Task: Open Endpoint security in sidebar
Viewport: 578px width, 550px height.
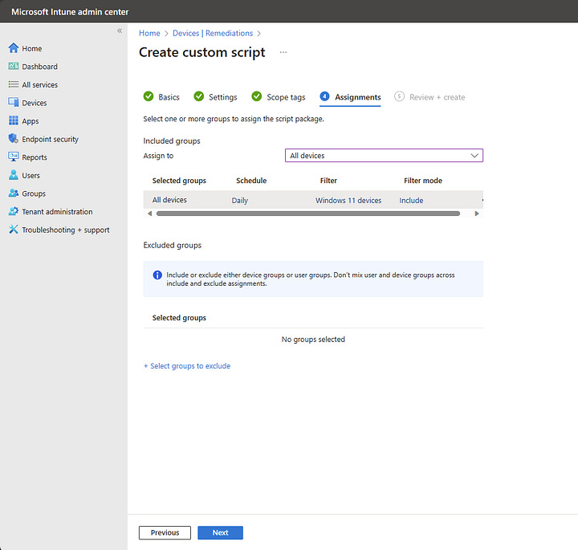Action: [x=50, y=140]
